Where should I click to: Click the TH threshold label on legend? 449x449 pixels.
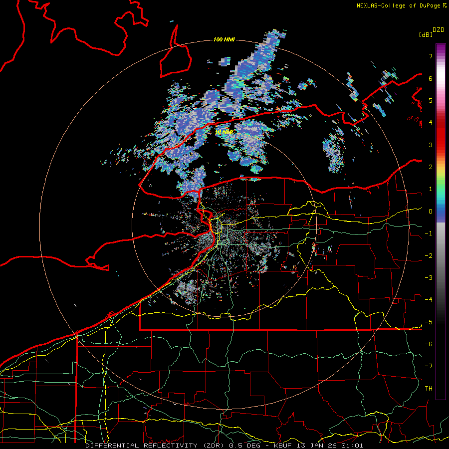[x=429, y=389]
